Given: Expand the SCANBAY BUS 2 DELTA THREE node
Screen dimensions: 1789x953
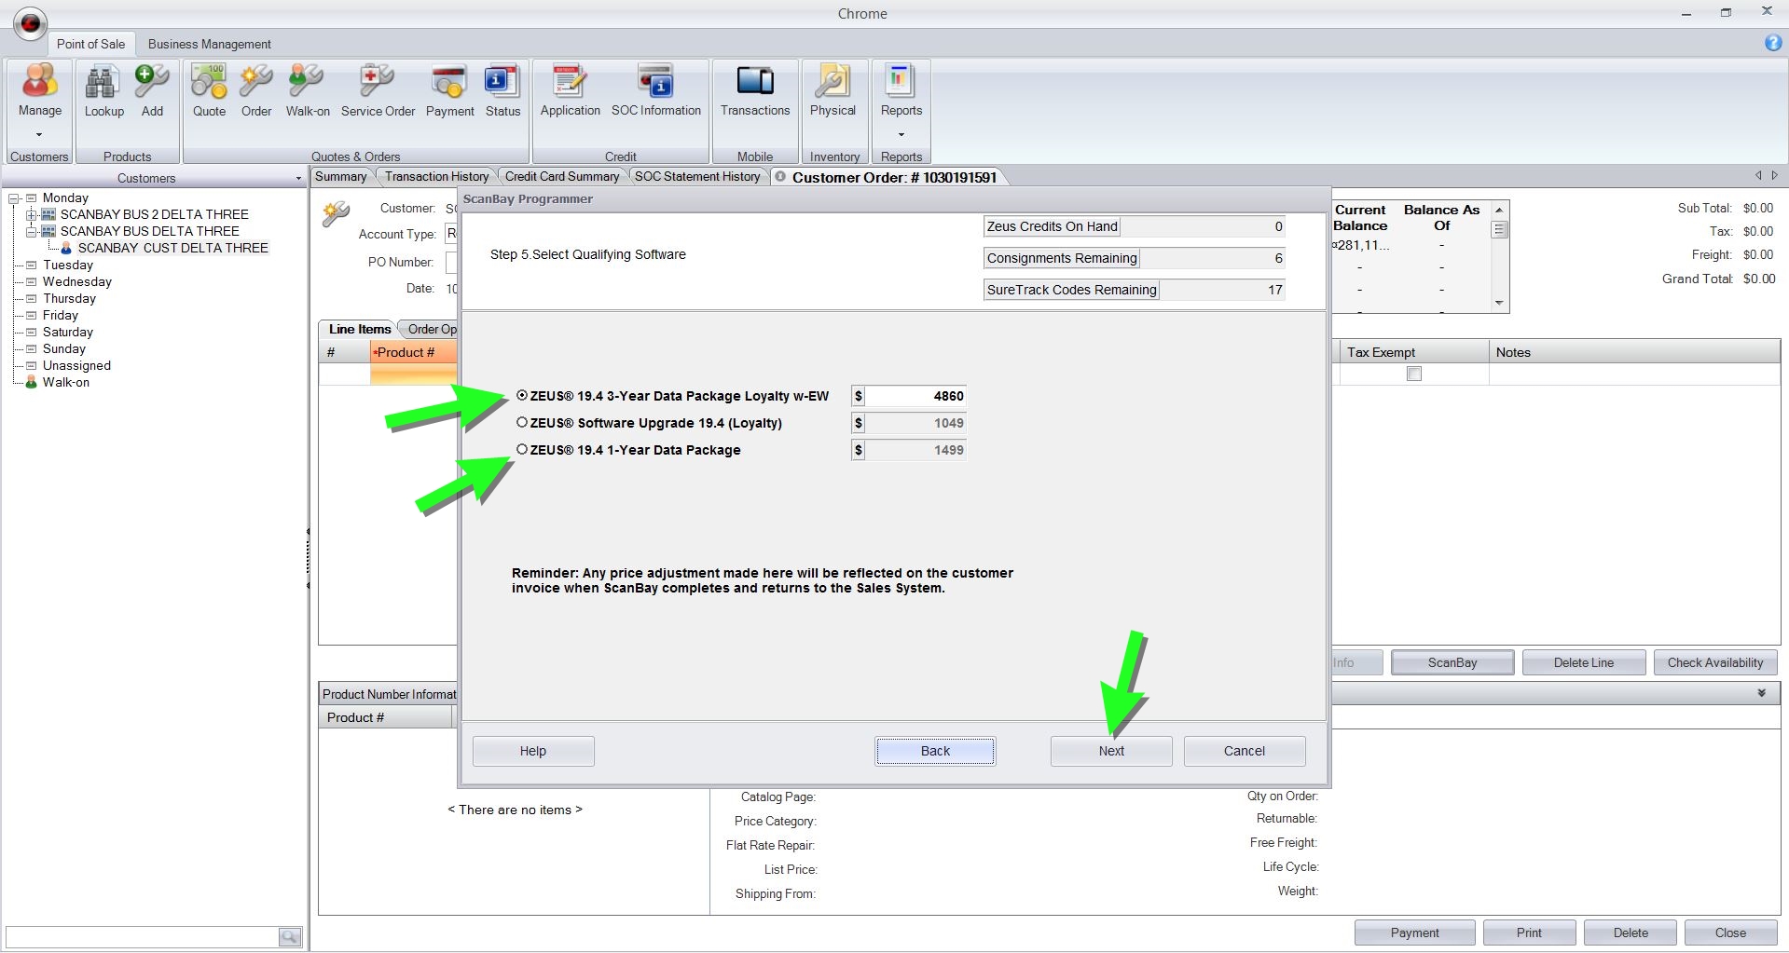Looking at the screenshot, I should (x=31, y=214).
